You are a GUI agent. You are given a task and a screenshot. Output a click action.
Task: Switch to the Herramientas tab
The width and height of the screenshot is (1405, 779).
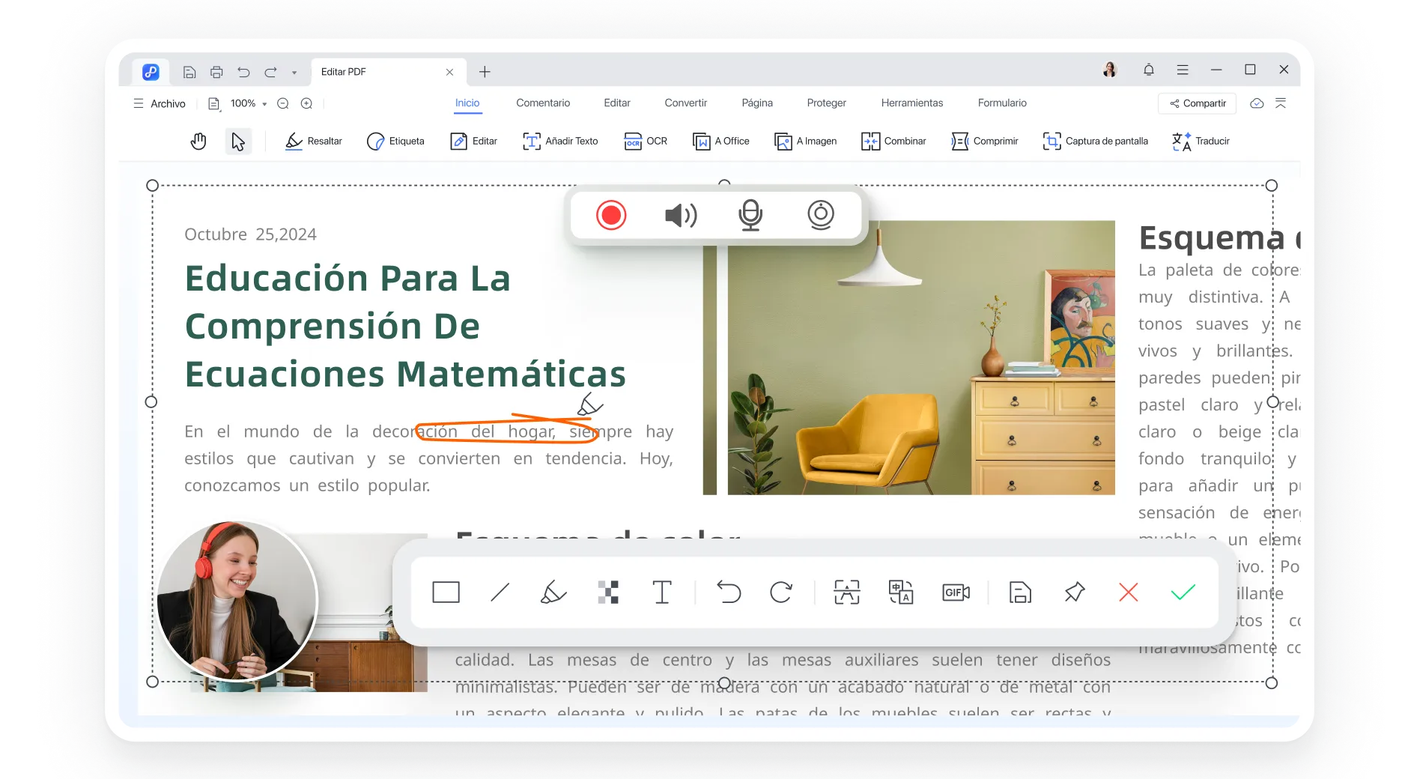(911, 103)
